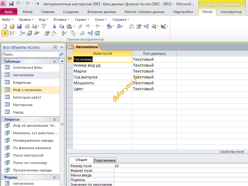The width and height of the screenshot is (248, 186).
Task: Open the Правка menu
Action: (x=26, y=20)
